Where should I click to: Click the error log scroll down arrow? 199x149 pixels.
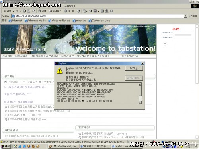tap(140, 102)
